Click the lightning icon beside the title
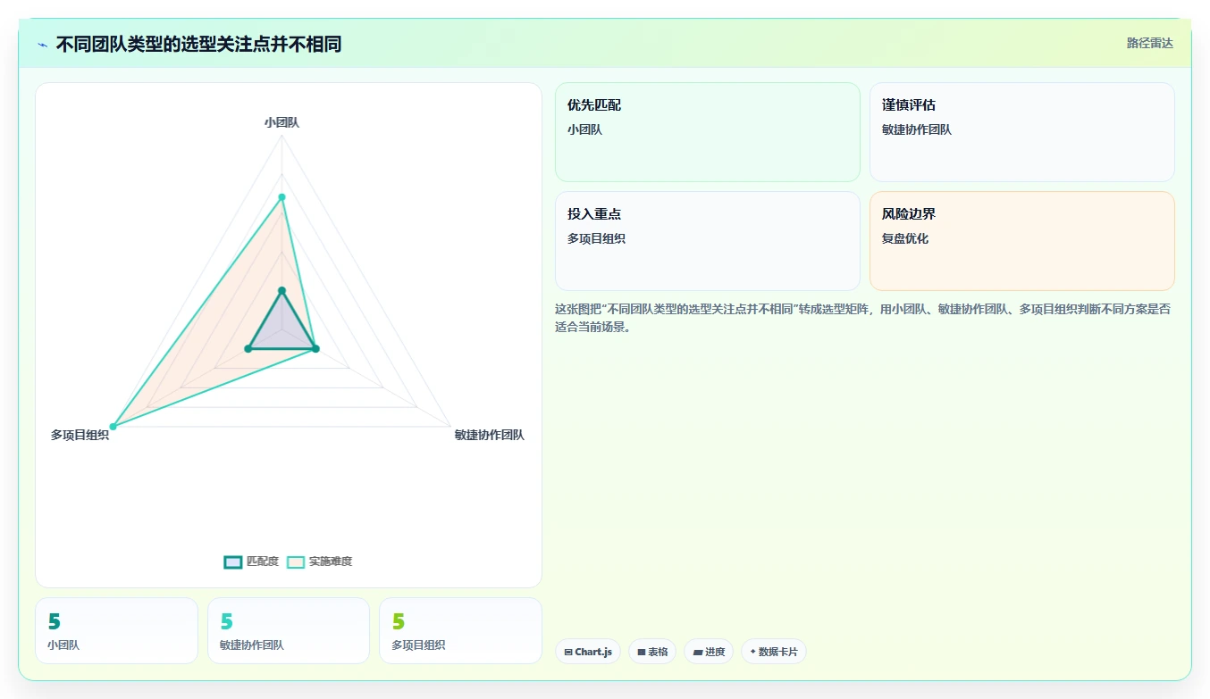 click(x=42, y=45)
